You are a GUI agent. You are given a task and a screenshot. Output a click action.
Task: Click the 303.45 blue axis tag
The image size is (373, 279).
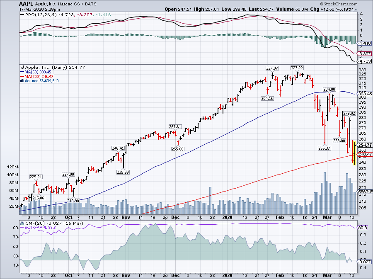tap(365, 94)
